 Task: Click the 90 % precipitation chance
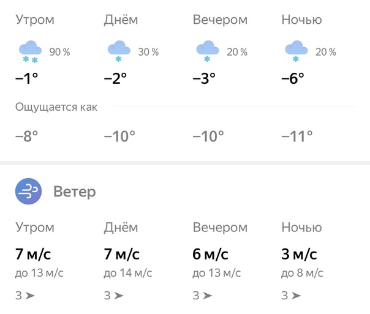(59, 52)
